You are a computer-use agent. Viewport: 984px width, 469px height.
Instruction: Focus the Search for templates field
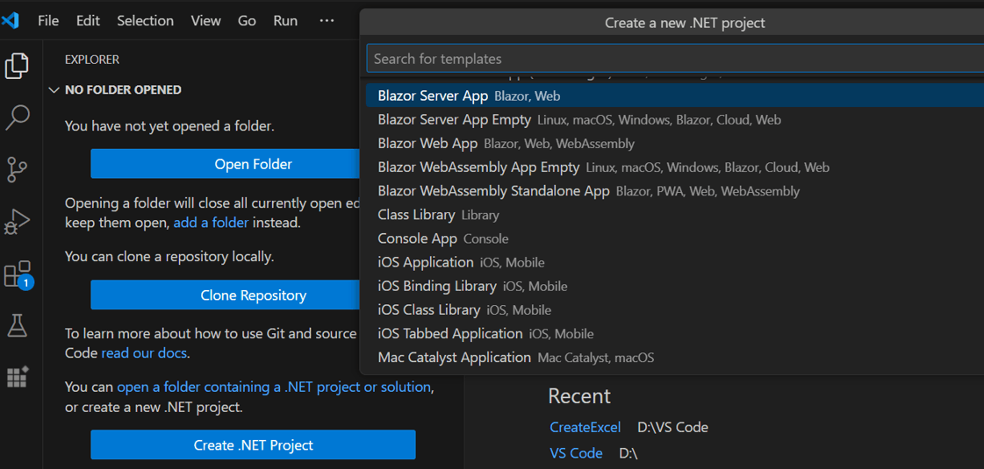point(675,59)
